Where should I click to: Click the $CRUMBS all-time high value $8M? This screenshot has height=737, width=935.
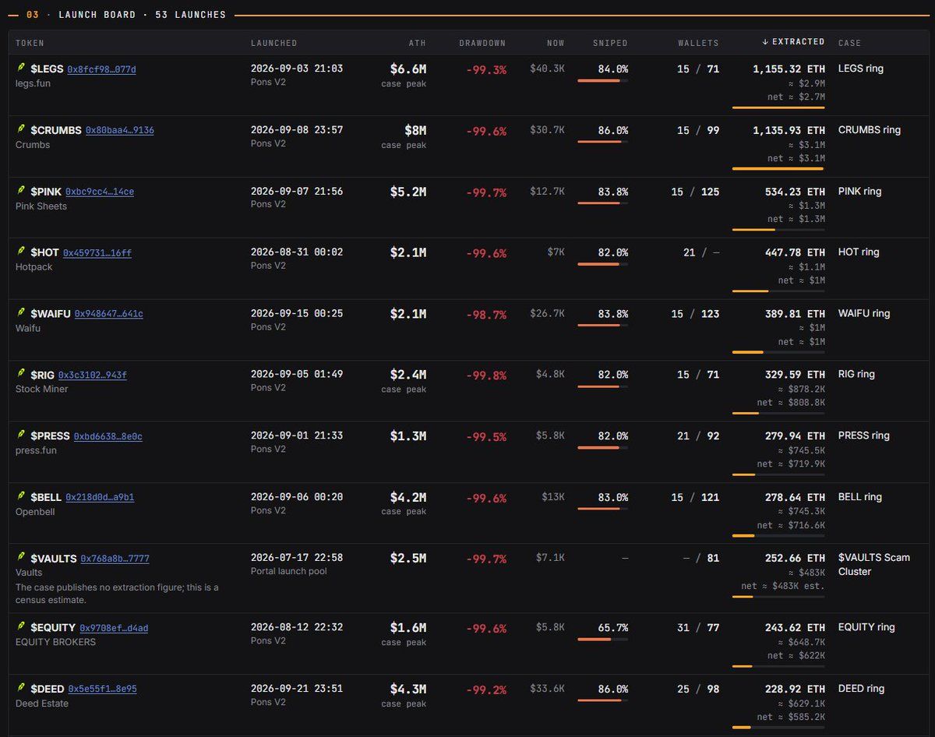[x=415, y=130]
